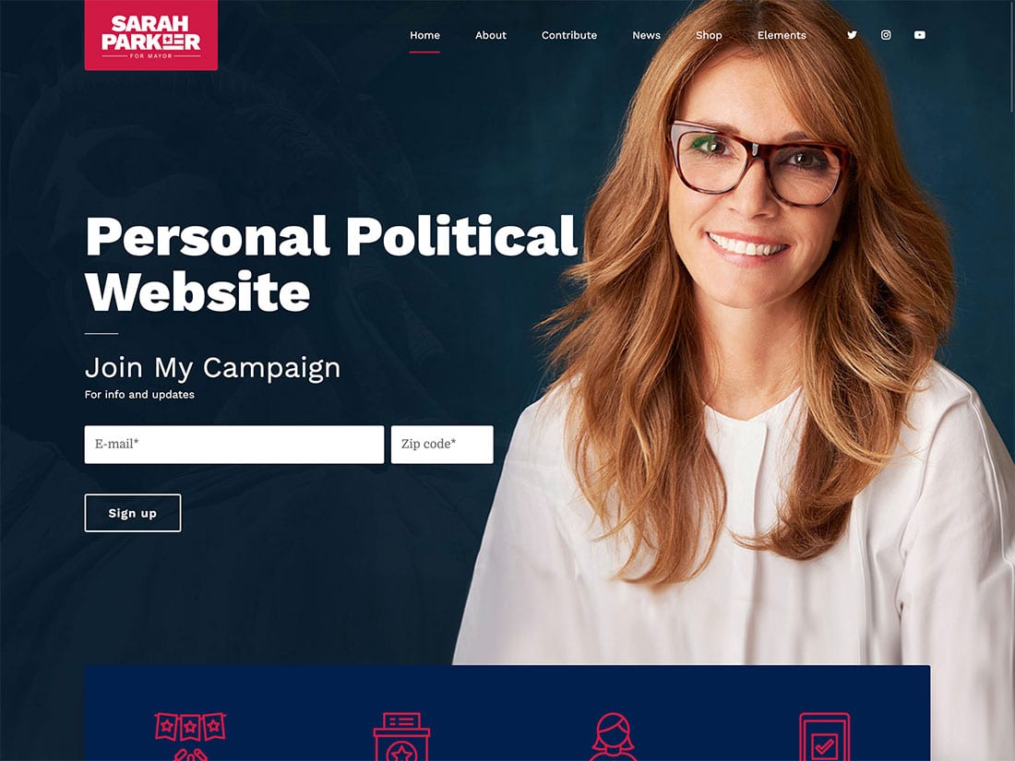Click the ballot box star icon
This screenshot has height=761, width=1015.
pos(401,736)
